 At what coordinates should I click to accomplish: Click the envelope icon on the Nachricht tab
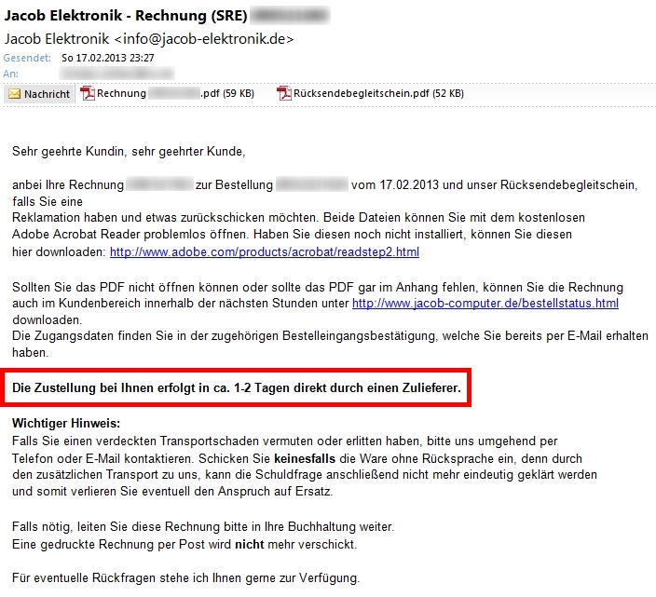tap(14, 94)
